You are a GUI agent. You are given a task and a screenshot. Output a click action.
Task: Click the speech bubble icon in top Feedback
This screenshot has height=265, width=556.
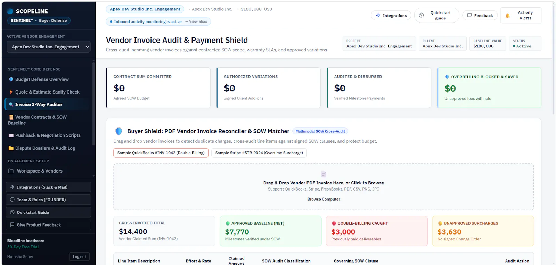click(x=469, y=15)
